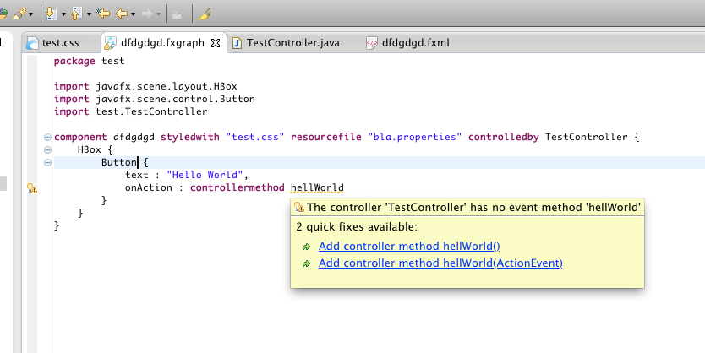This screenshot has height=353, width=705.
Task: Collapse the component dfdgdgd code block
Action: (46, 137)
